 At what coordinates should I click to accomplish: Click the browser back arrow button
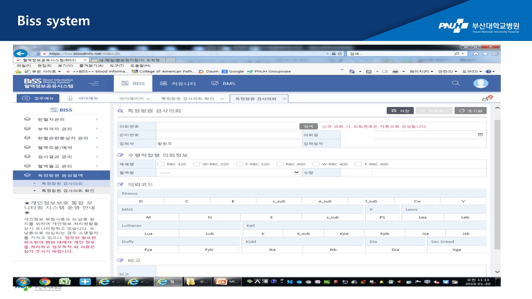[x=20, y=53]
